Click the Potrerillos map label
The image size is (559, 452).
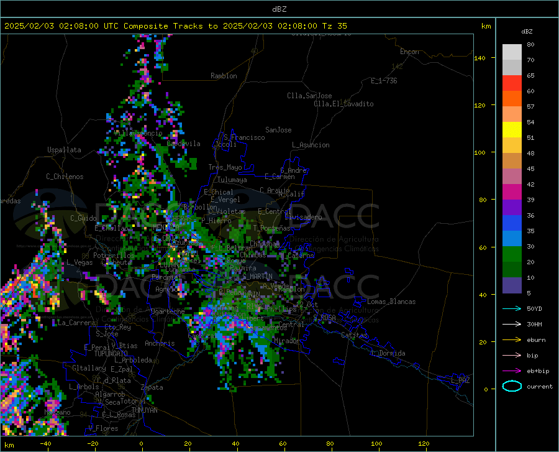tap(114, 256)
